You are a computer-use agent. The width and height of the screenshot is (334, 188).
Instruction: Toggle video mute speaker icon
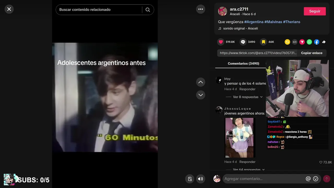coord(200,179)
